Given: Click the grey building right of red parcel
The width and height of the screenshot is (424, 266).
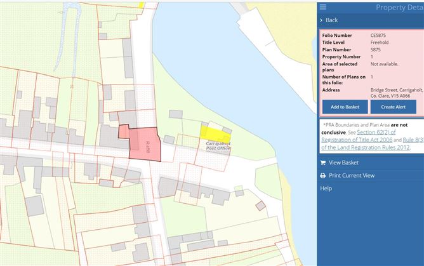Looking at the screenshot, I should 169,140.
